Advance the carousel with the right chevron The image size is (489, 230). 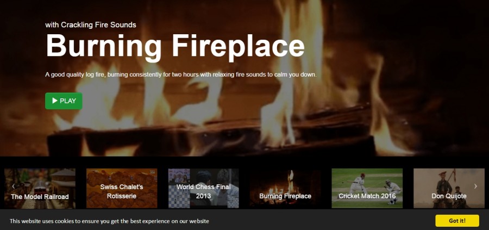475,187
